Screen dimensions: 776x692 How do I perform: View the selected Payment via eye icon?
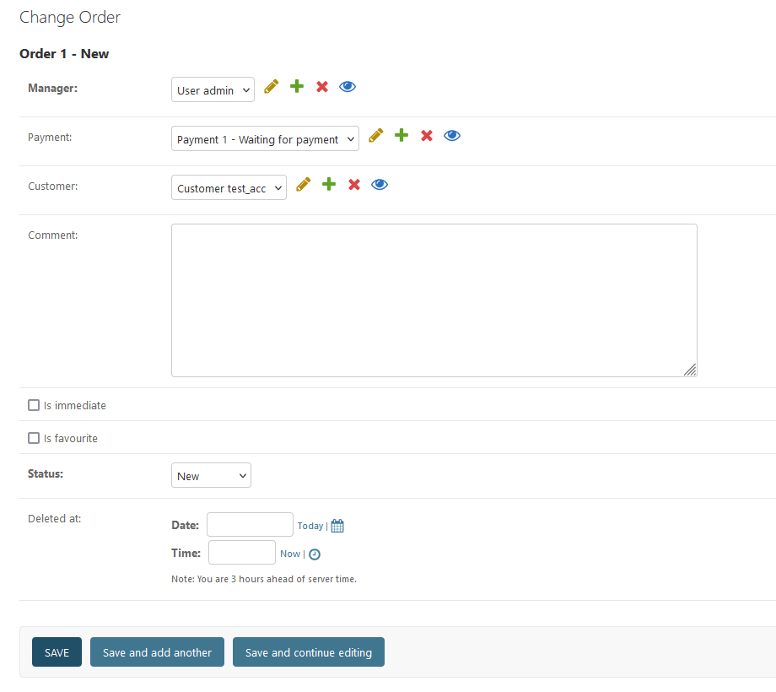[452, 135]
